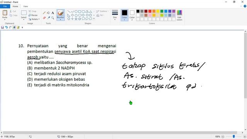Open Customize Quick Access Toolbar arrow
The height and width of the screenshot is (139, 247).
[x=22, y=27]
